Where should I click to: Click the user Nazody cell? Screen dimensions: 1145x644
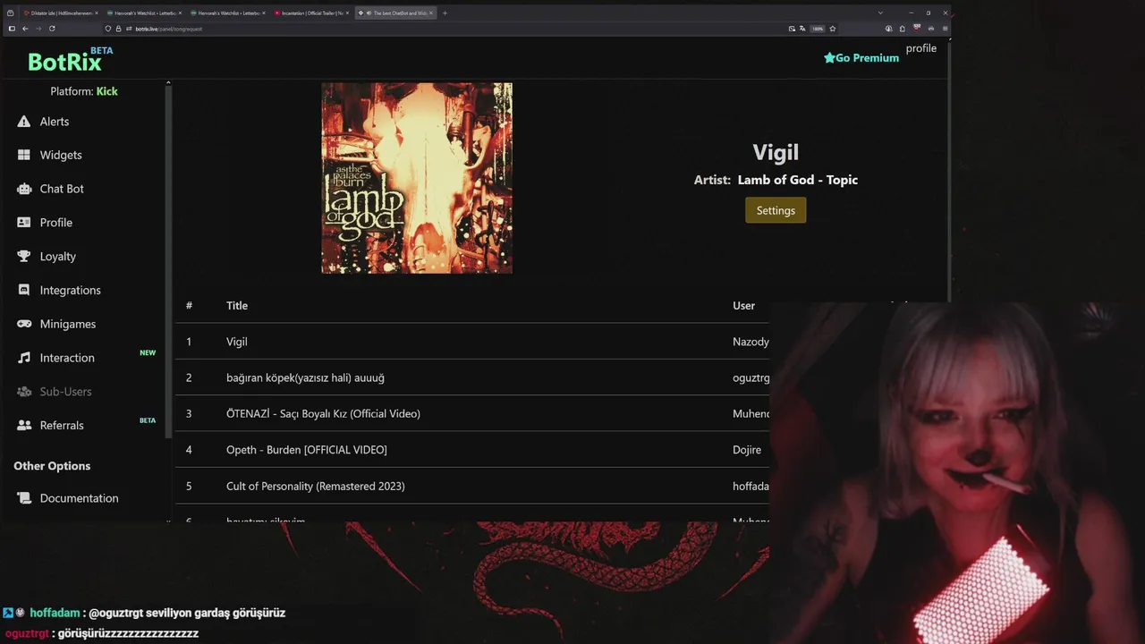tap(751, 342)
